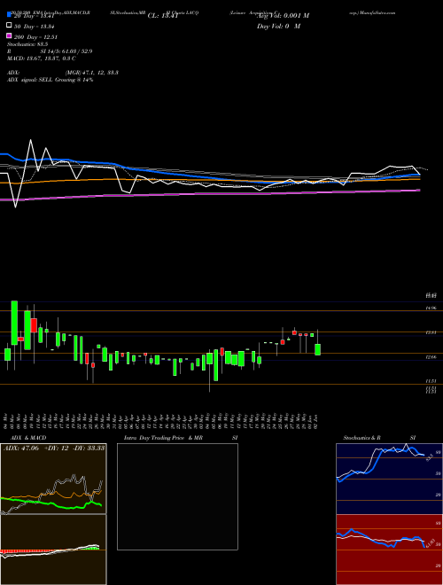Click 'ADX signal: SELL Growing @ 14%' text
This screenshot has width=443, height=585.
coord(50,80)
